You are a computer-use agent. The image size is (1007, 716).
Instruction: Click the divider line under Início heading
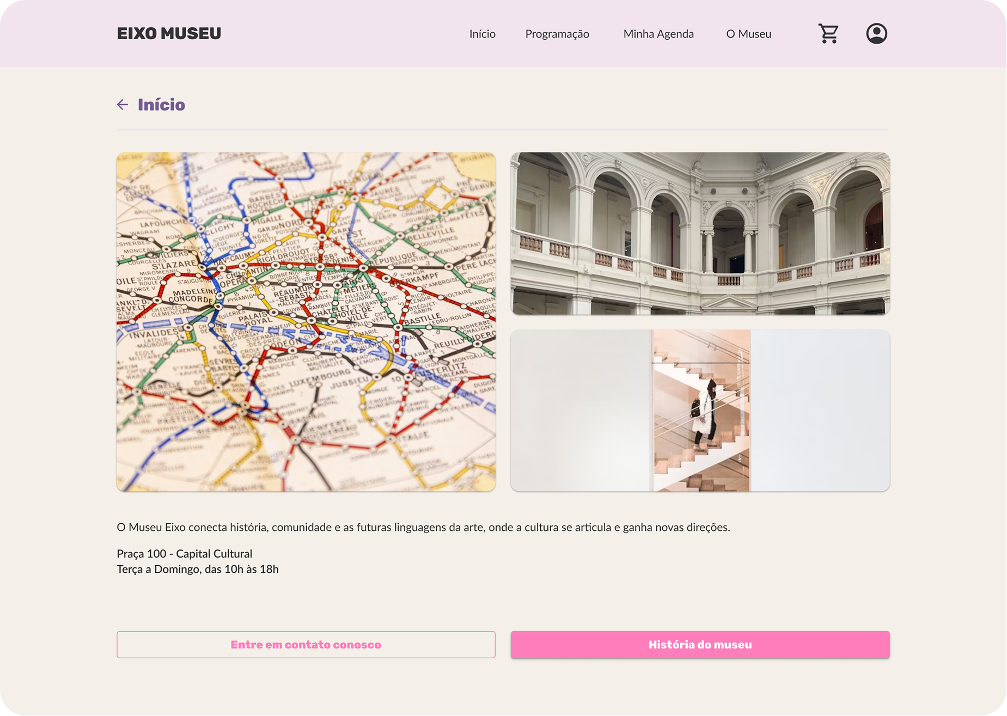[x=502, y=130]
